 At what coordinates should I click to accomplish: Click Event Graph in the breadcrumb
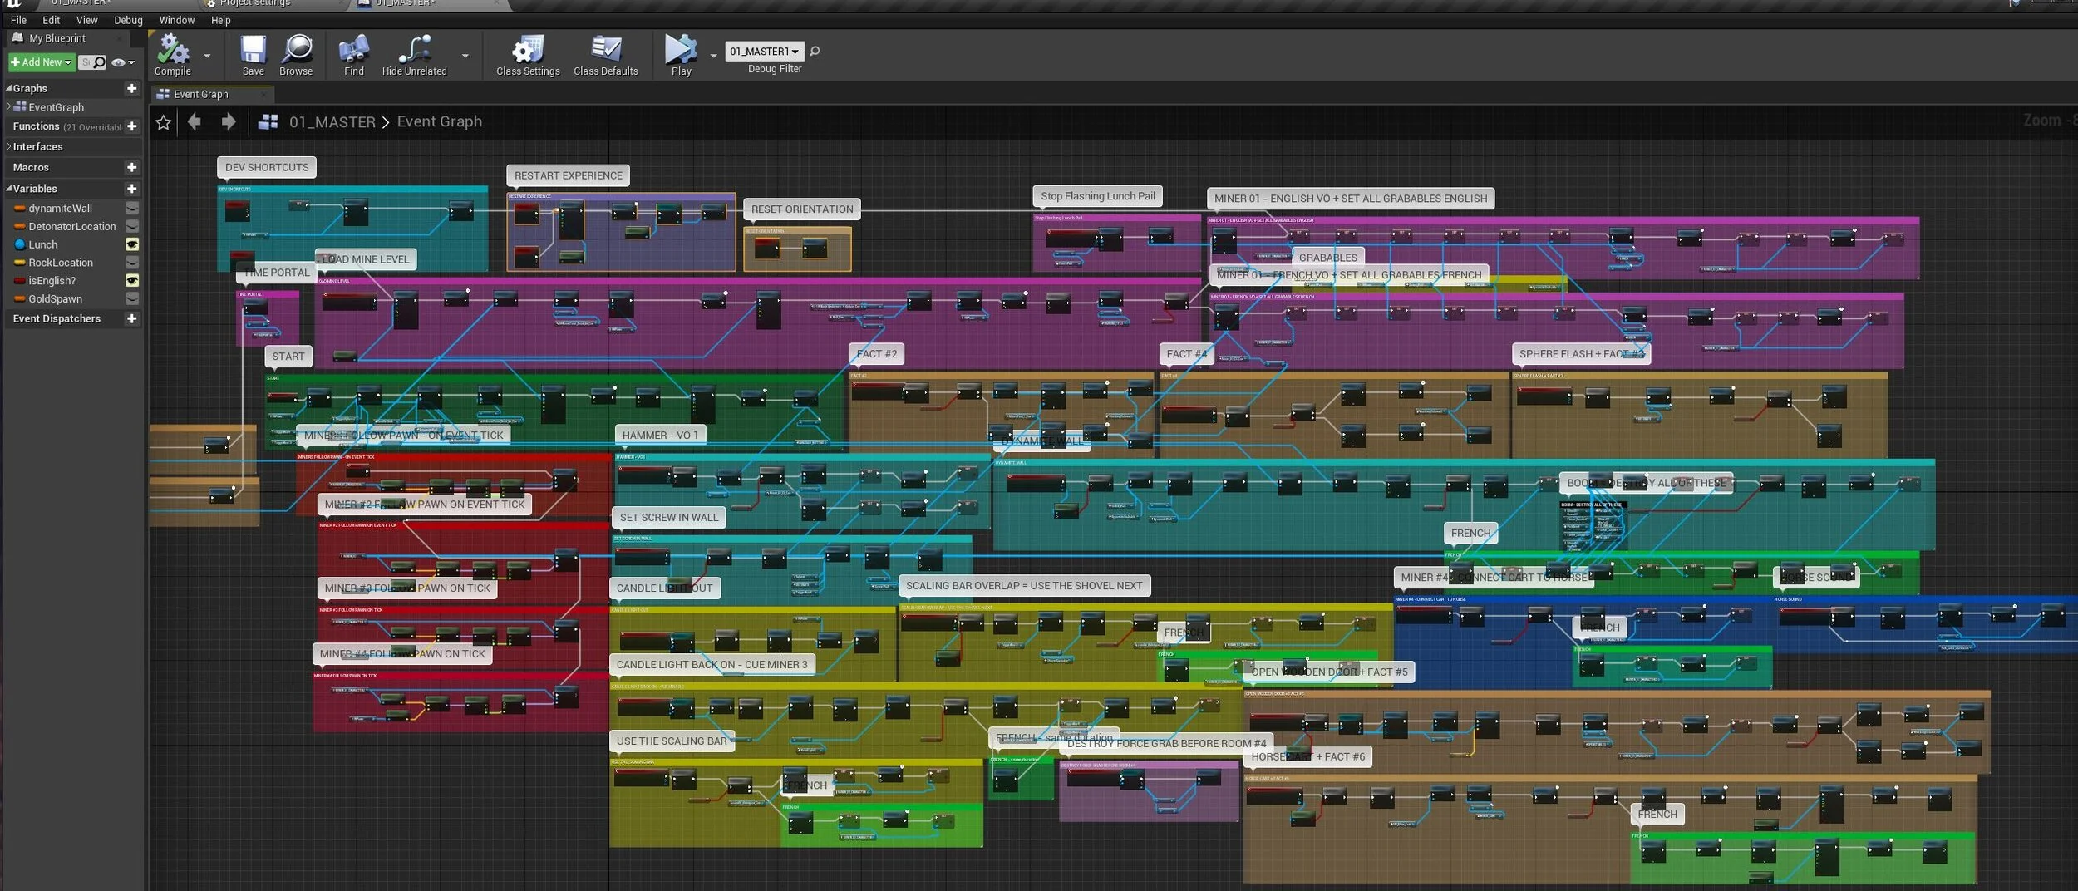439,121
